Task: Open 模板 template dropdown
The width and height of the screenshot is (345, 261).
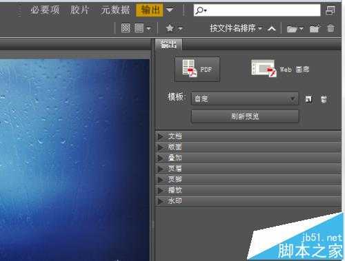Action: [x=245, y=99]
